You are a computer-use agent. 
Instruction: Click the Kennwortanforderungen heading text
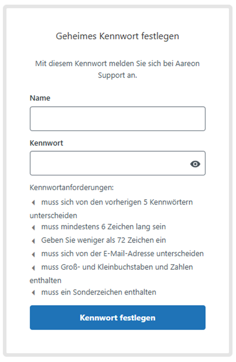pos(72,188)
